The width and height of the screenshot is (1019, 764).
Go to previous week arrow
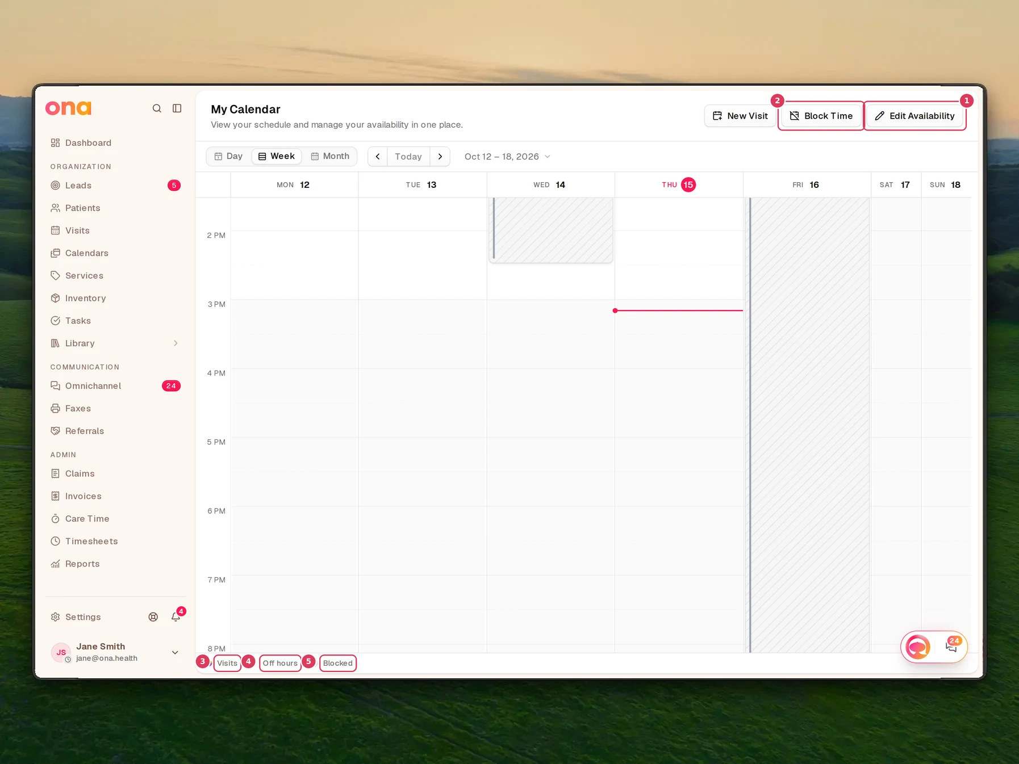[378, 157]
